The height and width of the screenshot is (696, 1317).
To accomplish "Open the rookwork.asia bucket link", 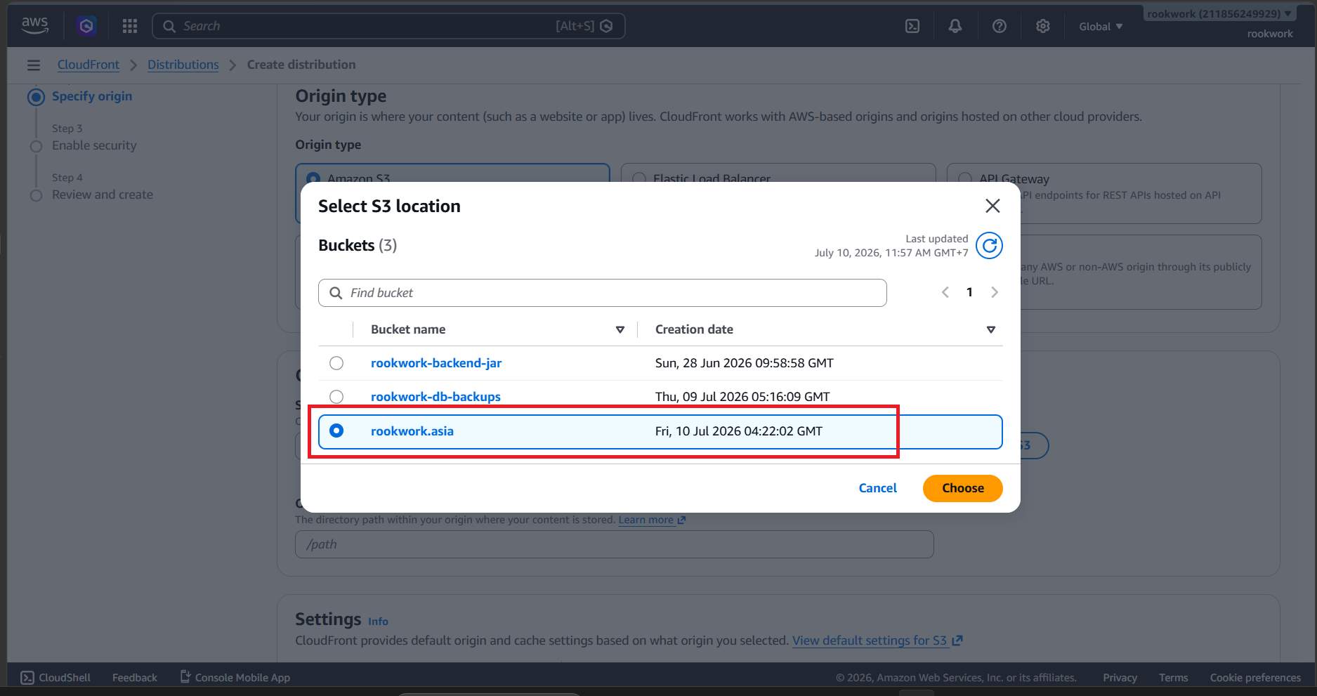I will pyautogui.click(x=412, y=431).
